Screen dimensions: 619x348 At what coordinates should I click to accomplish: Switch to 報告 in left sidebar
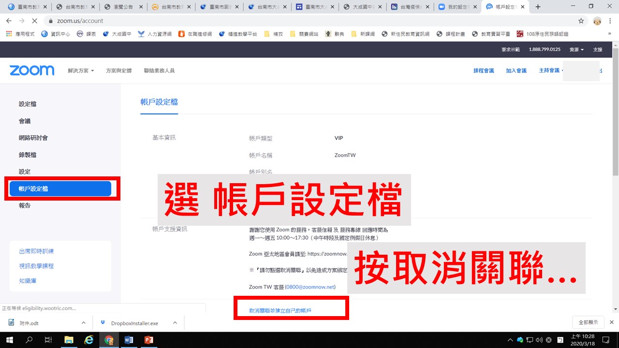(25, 205)
